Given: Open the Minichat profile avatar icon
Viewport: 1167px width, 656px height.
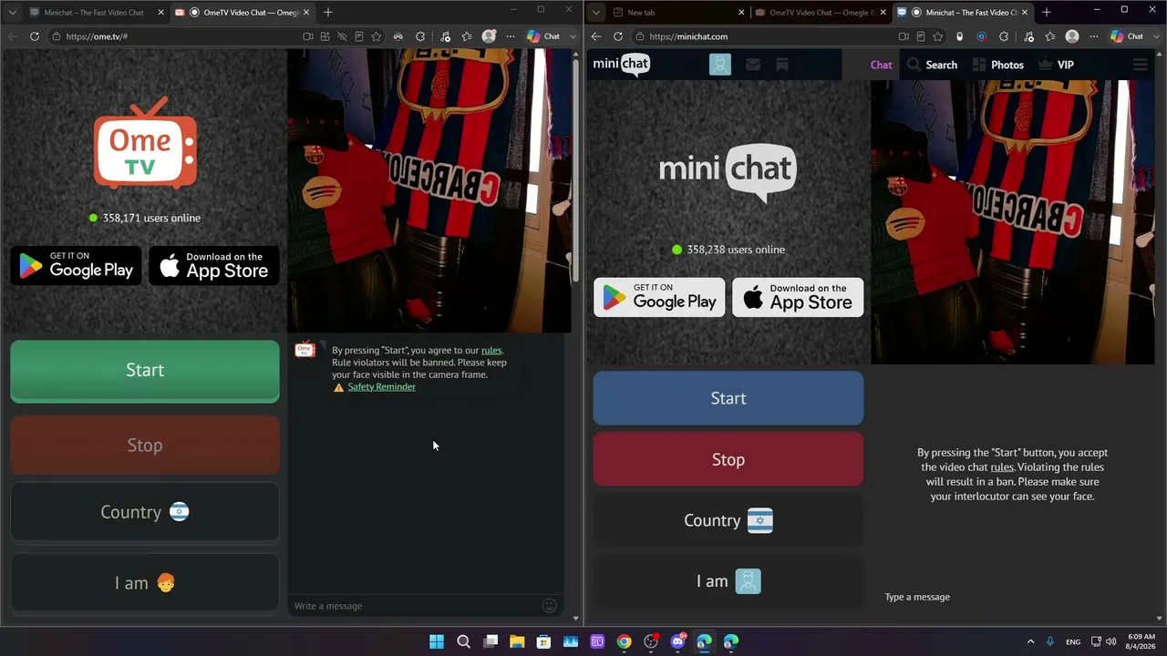Looking at the screenshot, I should pyautogui.click(x=720, y=65).
